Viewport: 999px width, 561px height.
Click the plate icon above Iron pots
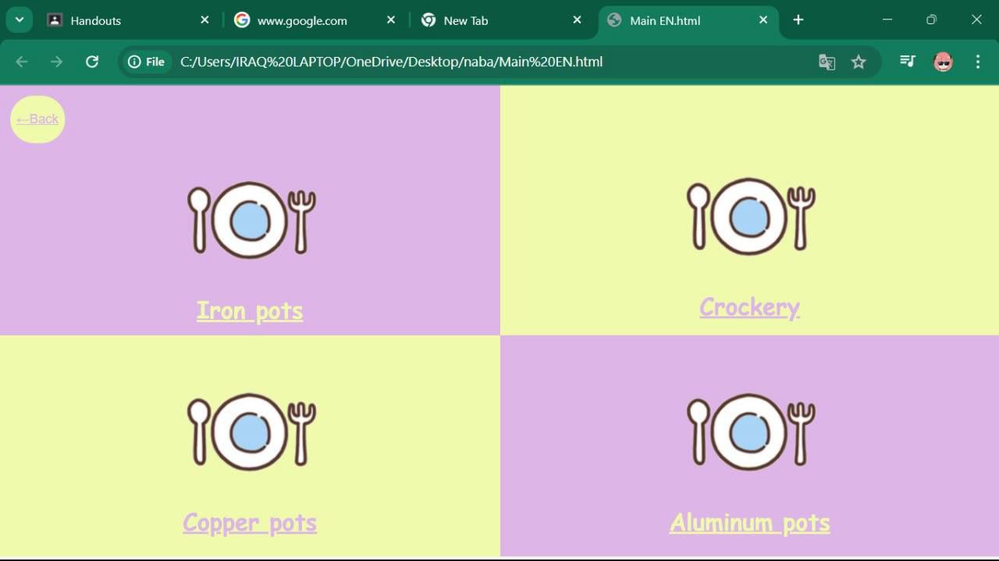click(x=251, y=219)
